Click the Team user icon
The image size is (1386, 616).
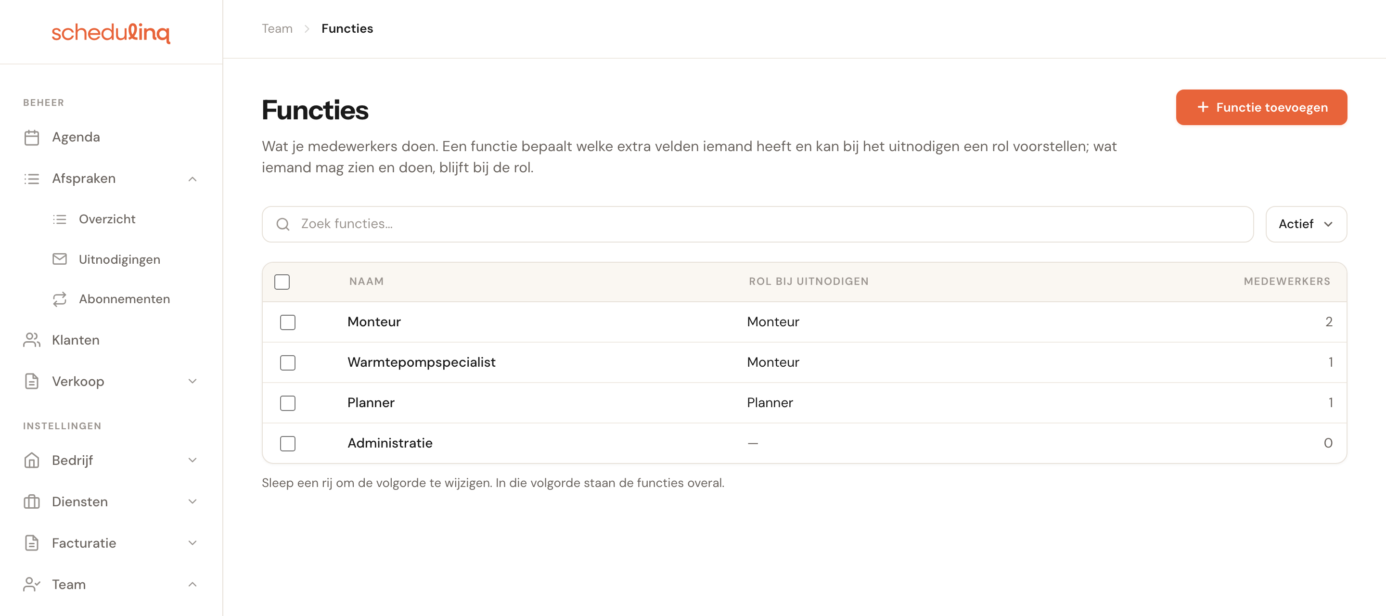[x=32, y=585]
